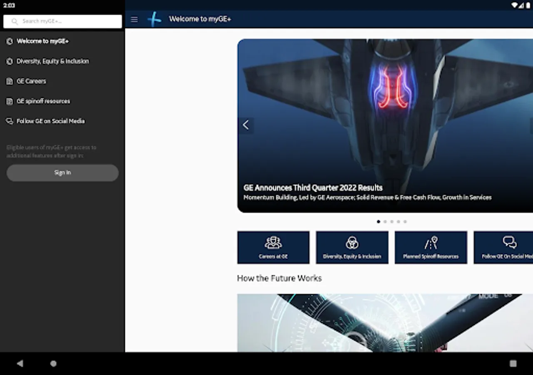Open the How the Future Works image

[385, 323]
